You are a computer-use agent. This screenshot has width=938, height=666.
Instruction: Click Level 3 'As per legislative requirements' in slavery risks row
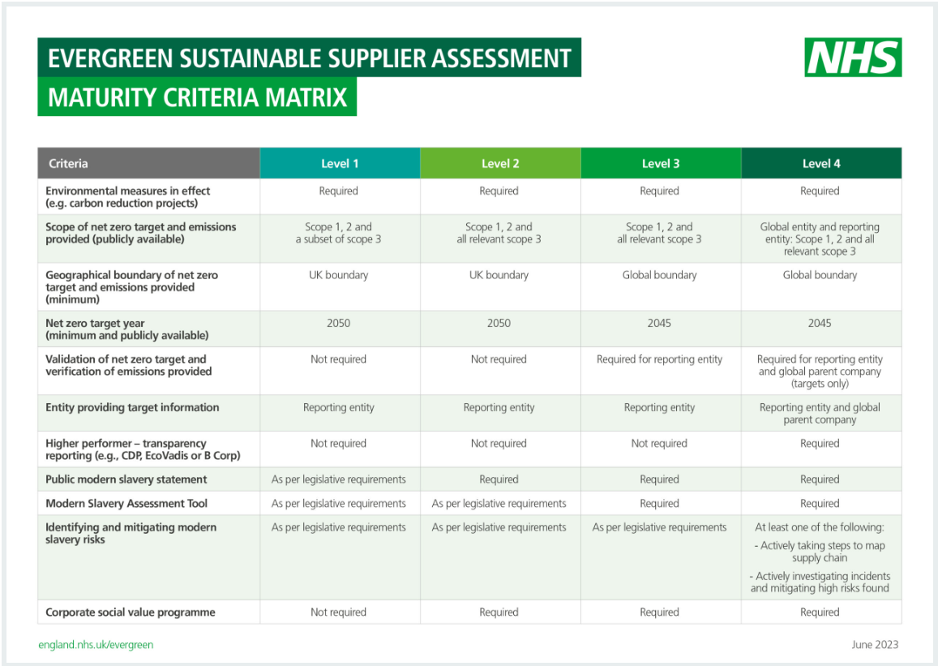coord(659,527)
